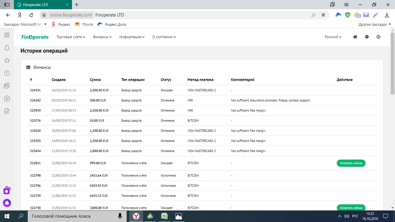The image size is (395, 222).
Task: Click the РУС keyboard language indicator
Action: pos(355,216)
